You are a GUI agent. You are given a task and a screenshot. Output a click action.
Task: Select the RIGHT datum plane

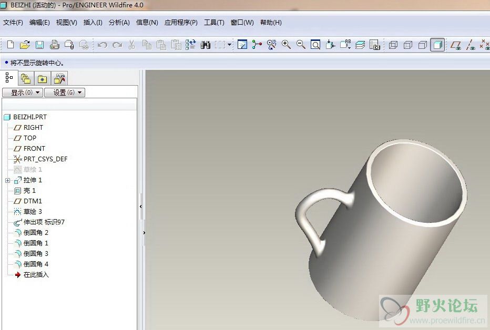tap(28, 127)
